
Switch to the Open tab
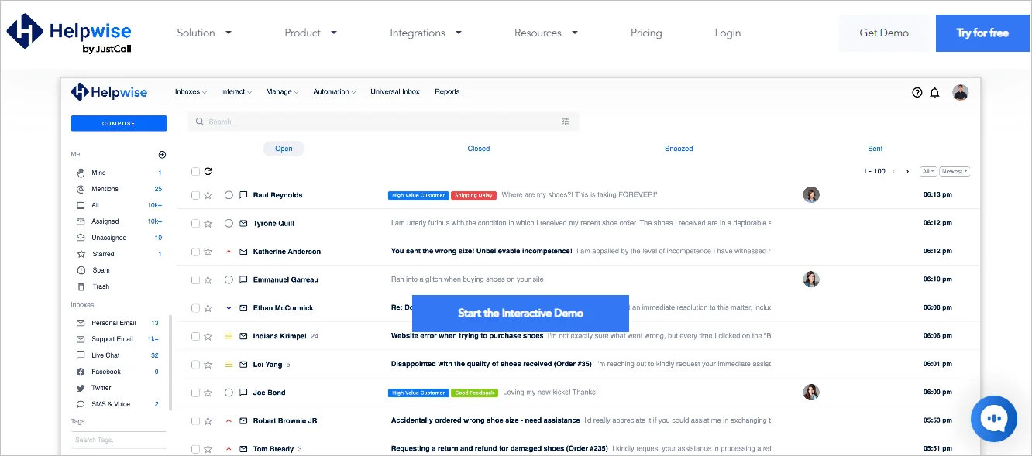pos(284,149)
